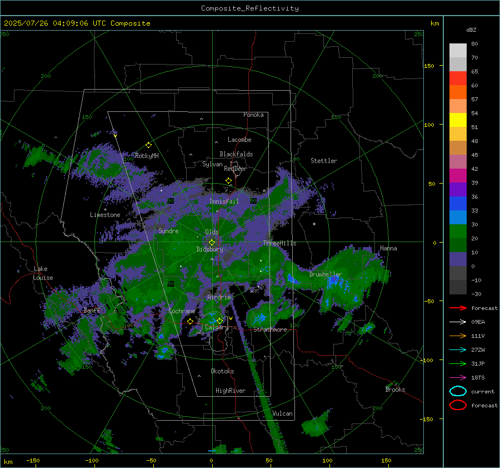Click the orange 111V arrow in legend

[x=458, y=336]
